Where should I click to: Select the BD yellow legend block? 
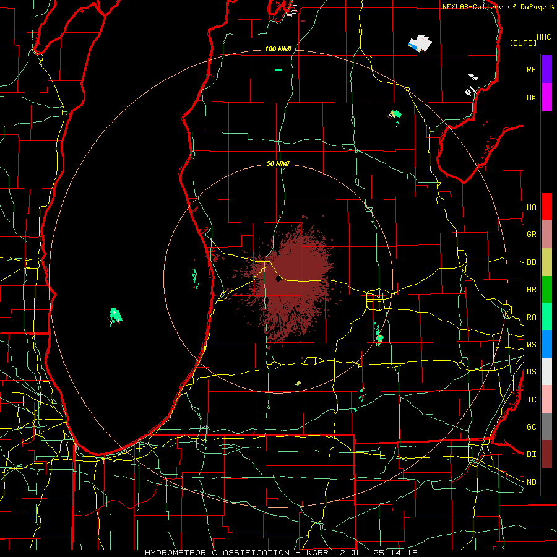click(546, 262)
